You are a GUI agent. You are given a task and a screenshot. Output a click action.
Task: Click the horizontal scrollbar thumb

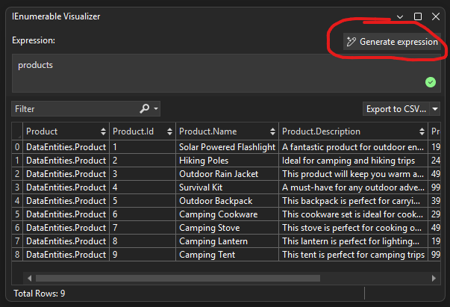tap(178, 278)
